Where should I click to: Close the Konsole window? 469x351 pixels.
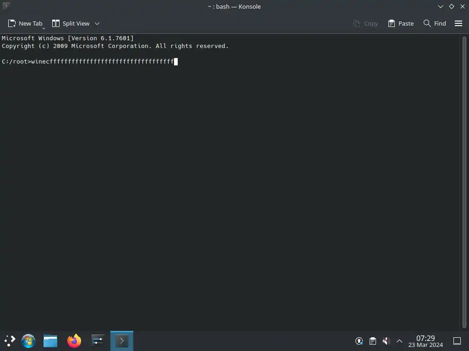click(x=463, y=6)
